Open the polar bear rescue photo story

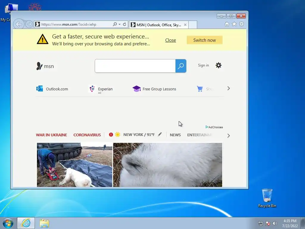pos(74,165)
